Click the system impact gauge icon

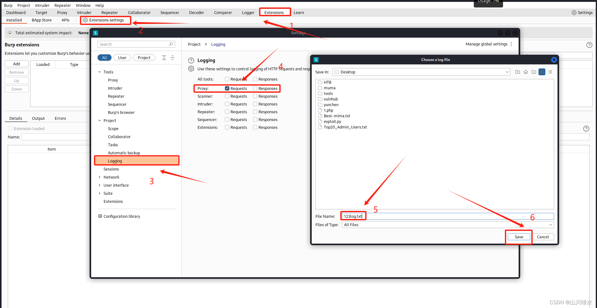(10, 33)
